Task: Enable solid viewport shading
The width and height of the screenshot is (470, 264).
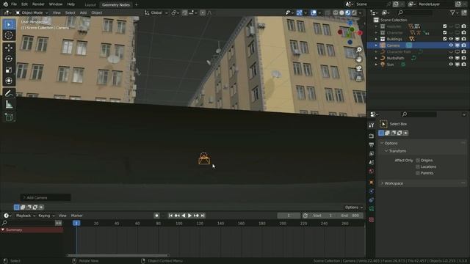Action: click(x=341, y=12)
